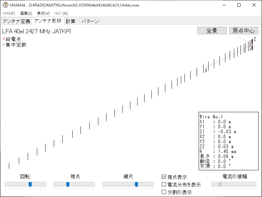
Task: Switch to the 計算 tab
Action: [71, 21]
